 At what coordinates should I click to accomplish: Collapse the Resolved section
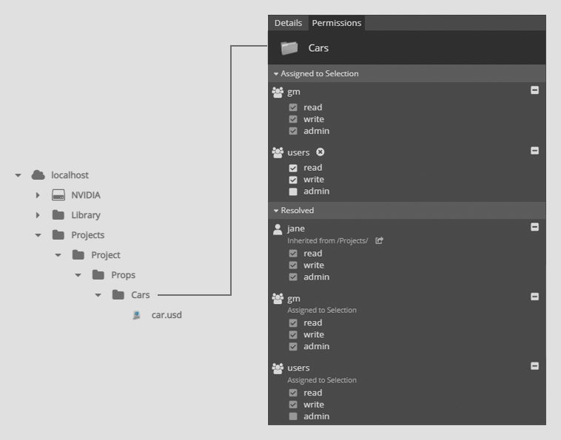coord(276,211)
